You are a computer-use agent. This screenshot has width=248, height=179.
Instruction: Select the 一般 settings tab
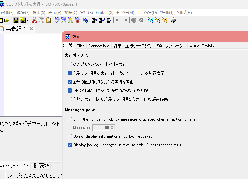[x=69, y=46]
